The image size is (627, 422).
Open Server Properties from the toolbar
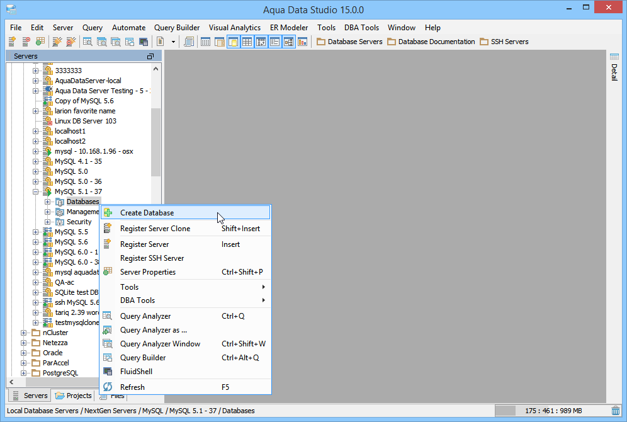40,41
